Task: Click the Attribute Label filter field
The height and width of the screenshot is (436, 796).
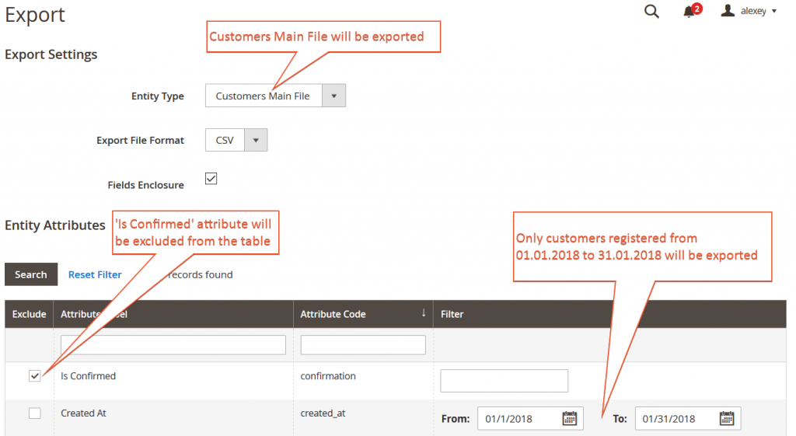Action: point(173,345)
